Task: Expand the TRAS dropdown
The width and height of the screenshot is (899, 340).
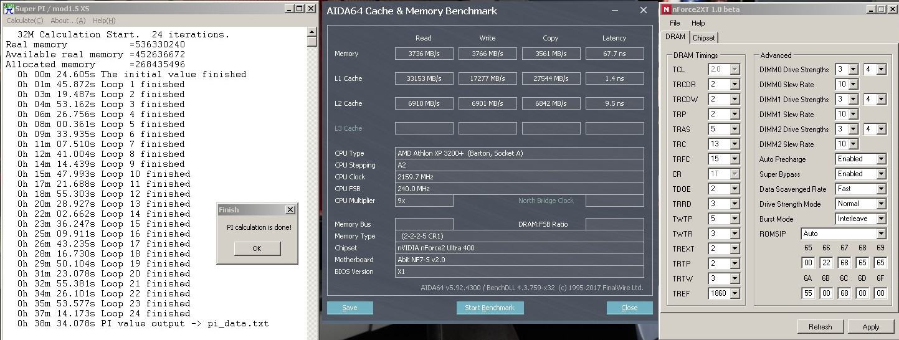Action: click(735, 129)
